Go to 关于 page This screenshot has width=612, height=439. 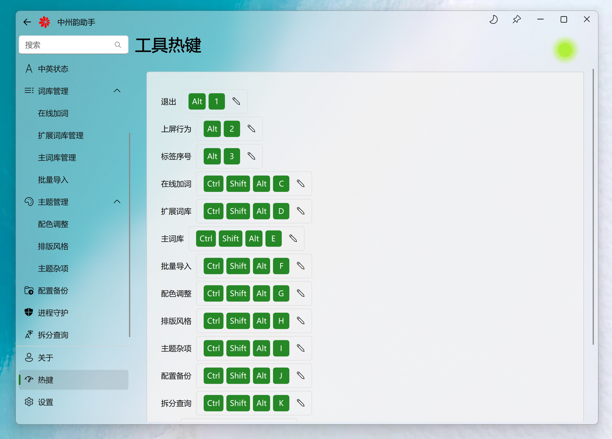click(45, 358)
